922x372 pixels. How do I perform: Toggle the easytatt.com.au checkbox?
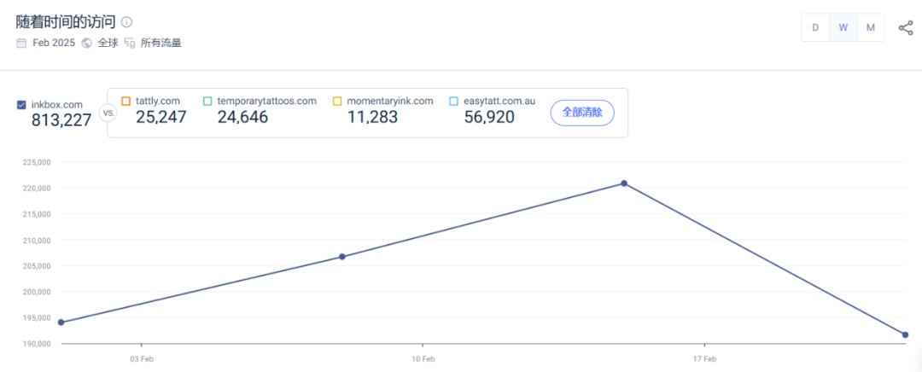point(454,102)
